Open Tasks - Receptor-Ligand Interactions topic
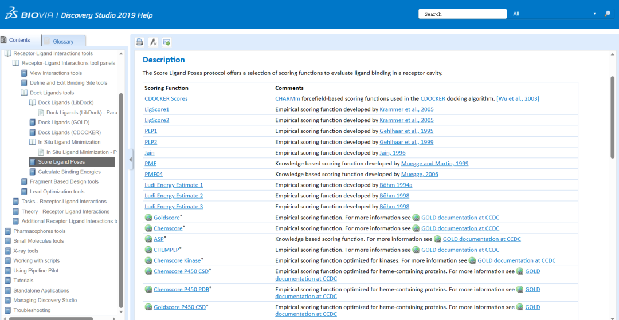This screenshot has height=320, width=619. coord(64,202)
